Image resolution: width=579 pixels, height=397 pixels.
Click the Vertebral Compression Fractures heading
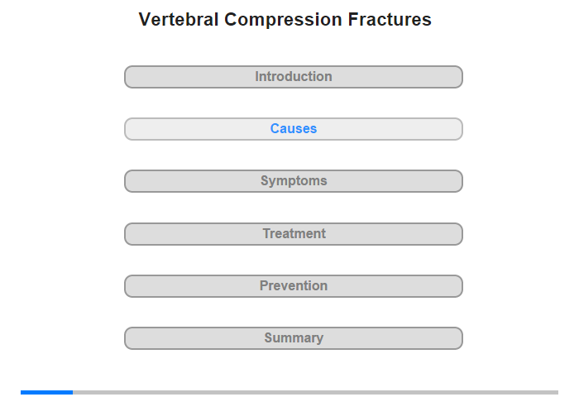pyautogui.click(x=285, y=20)
